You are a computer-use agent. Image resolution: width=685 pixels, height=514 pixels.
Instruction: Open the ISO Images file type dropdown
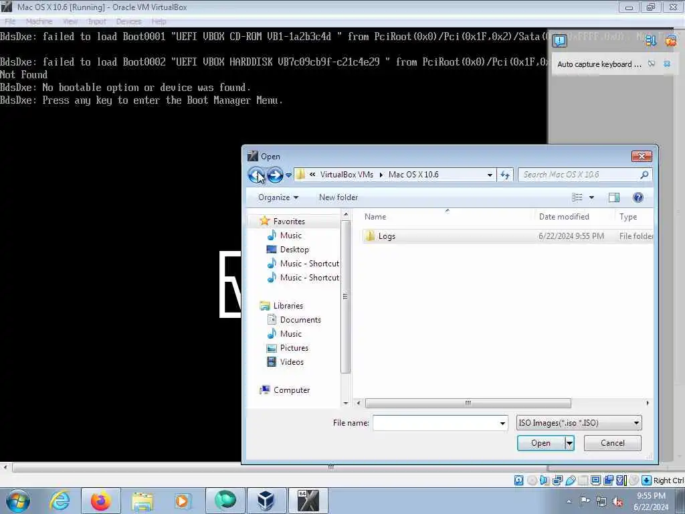pyautogui.click(x=579, y=423)
